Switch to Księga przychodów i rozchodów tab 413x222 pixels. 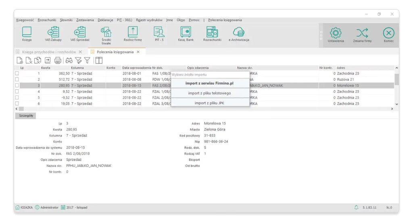point(48,52)
